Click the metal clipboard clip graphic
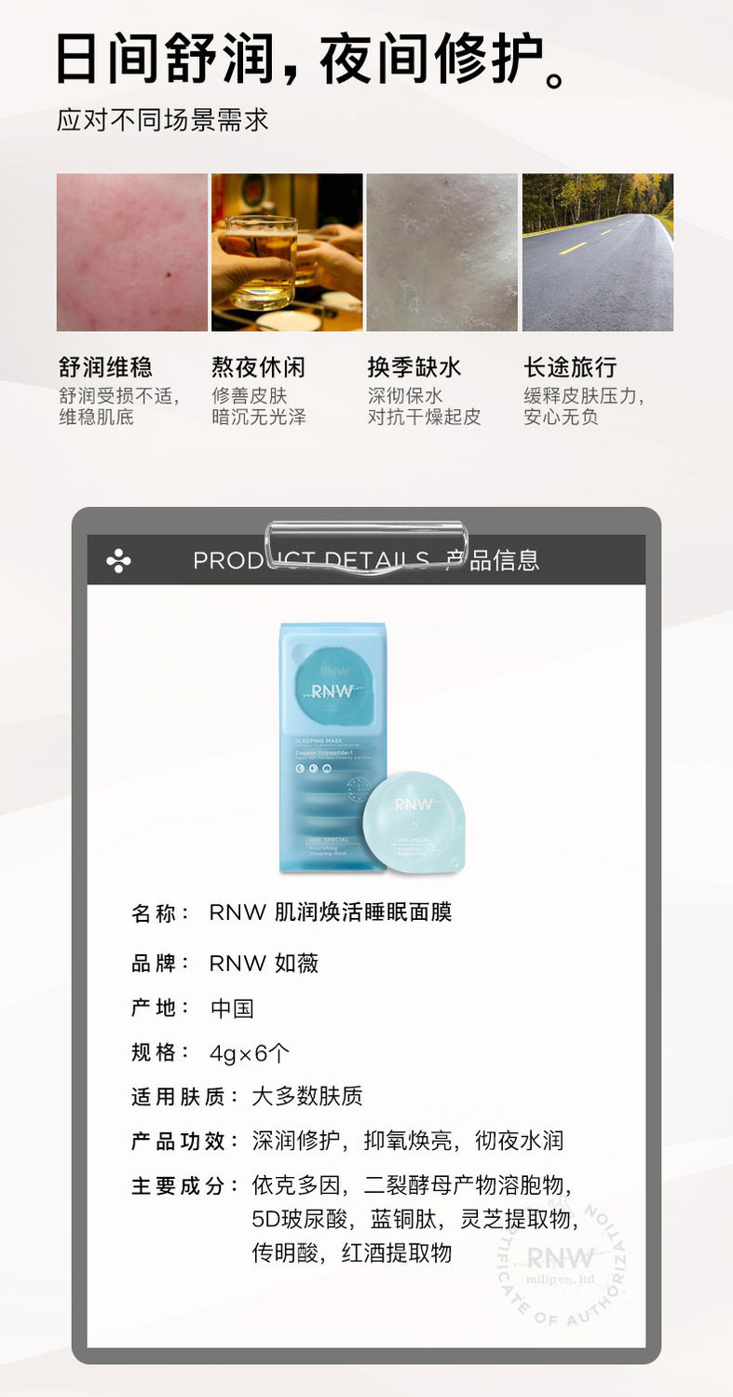The height and width of the screenshot is (1397, 733). point(366,547)
